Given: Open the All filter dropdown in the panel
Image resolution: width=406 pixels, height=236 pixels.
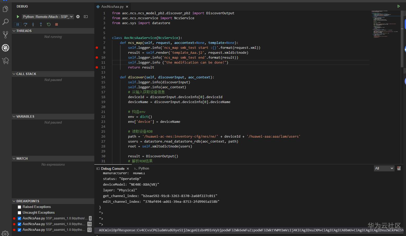Looking at the screenshot, I should [x=384, y=168].
